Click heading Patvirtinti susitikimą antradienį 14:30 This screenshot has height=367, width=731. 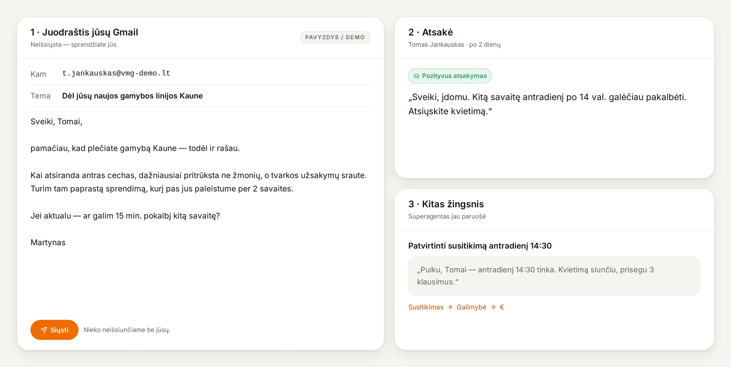pyautogui.click(x=480, y=246)
